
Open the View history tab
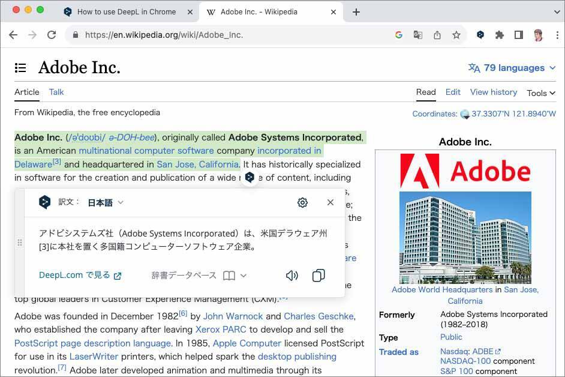click(493, 92)
